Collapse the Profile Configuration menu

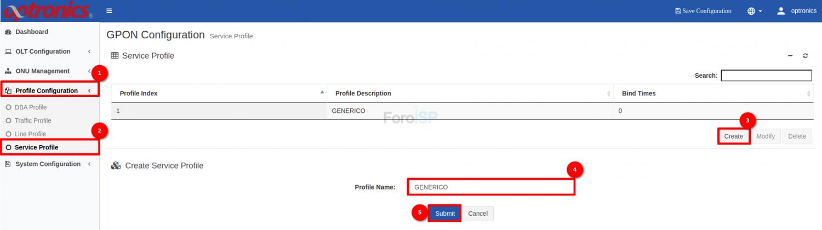(x=47, y=91)
